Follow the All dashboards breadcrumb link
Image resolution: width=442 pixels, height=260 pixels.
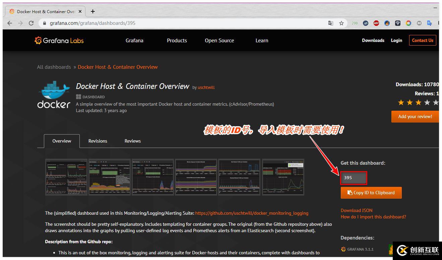[54, 67]
